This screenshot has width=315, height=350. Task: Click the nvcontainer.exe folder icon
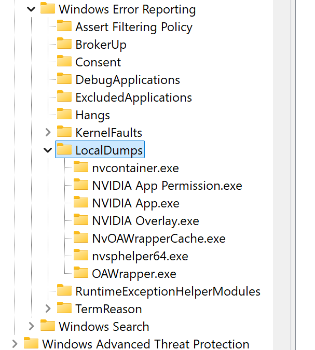click(80, 167)
